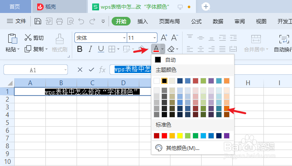
Task: Expand the borders dropdown arrow
Action: point(118,49)
